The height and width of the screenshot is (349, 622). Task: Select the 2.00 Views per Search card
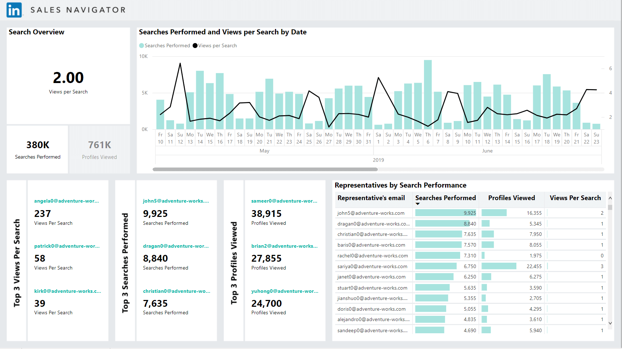tap(68, 76)
